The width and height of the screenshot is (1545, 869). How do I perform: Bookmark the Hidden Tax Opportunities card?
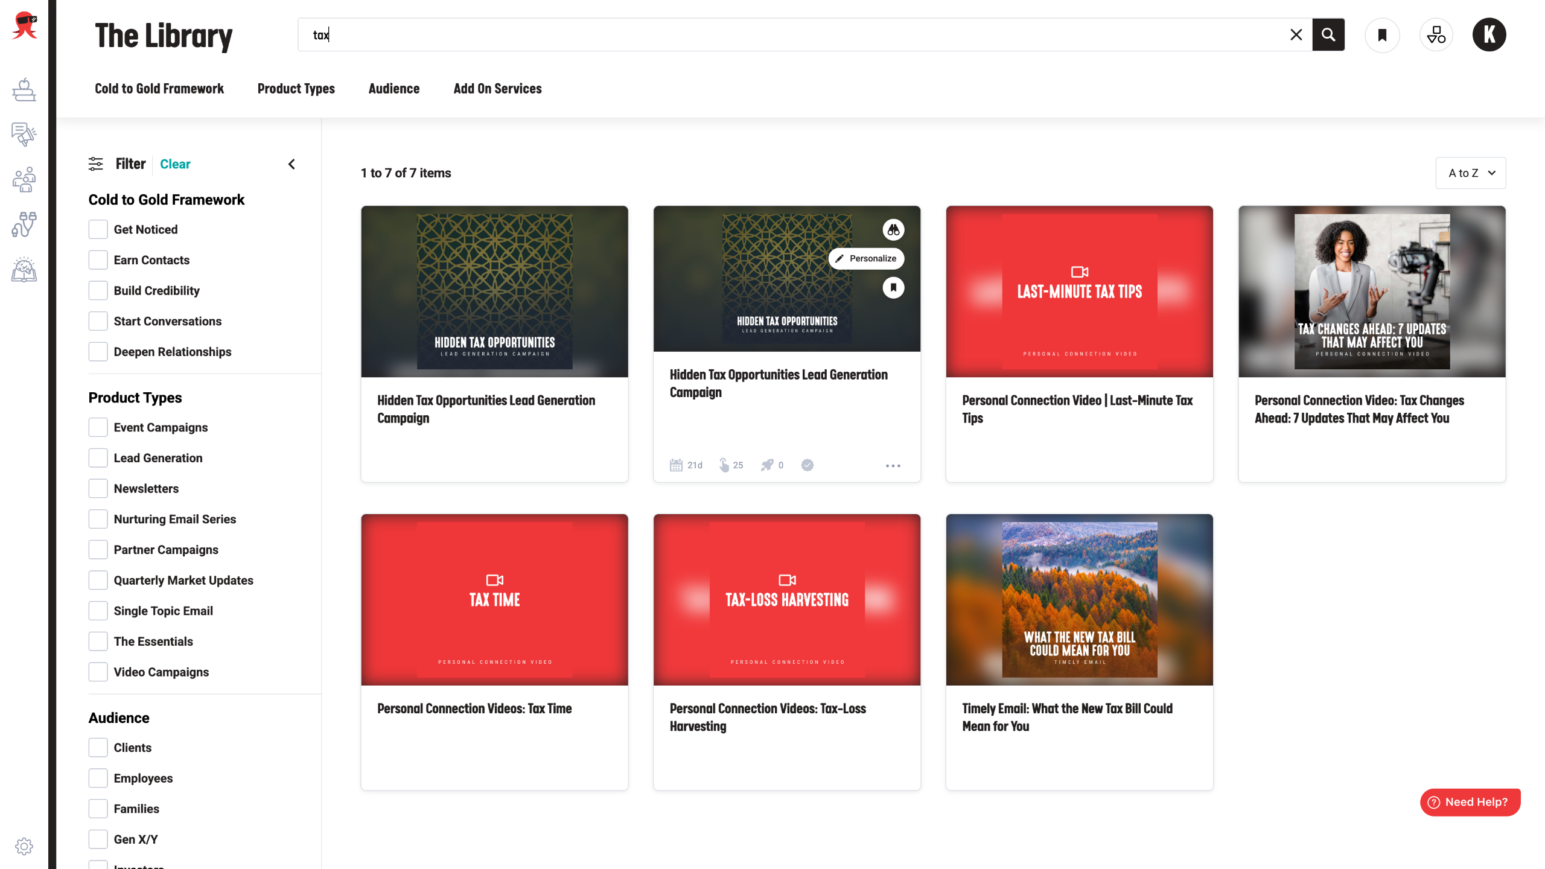tap(893, 287)
